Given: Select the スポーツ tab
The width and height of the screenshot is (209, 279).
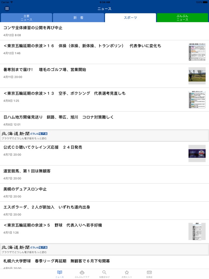Looking at the screenshot, I should [x=130, y=18].
